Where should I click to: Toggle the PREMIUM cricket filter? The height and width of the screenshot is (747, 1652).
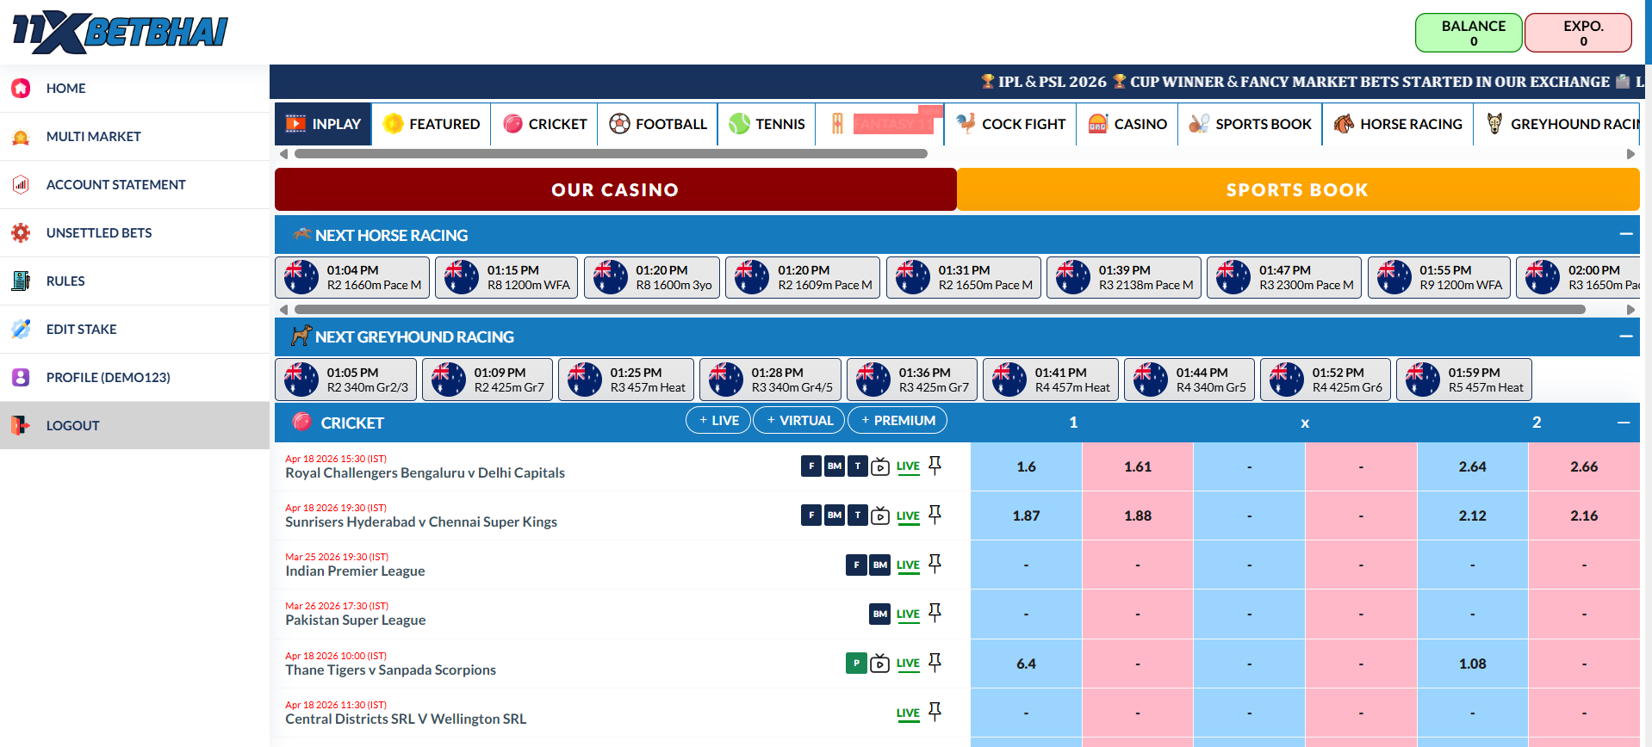click(897, 421)
